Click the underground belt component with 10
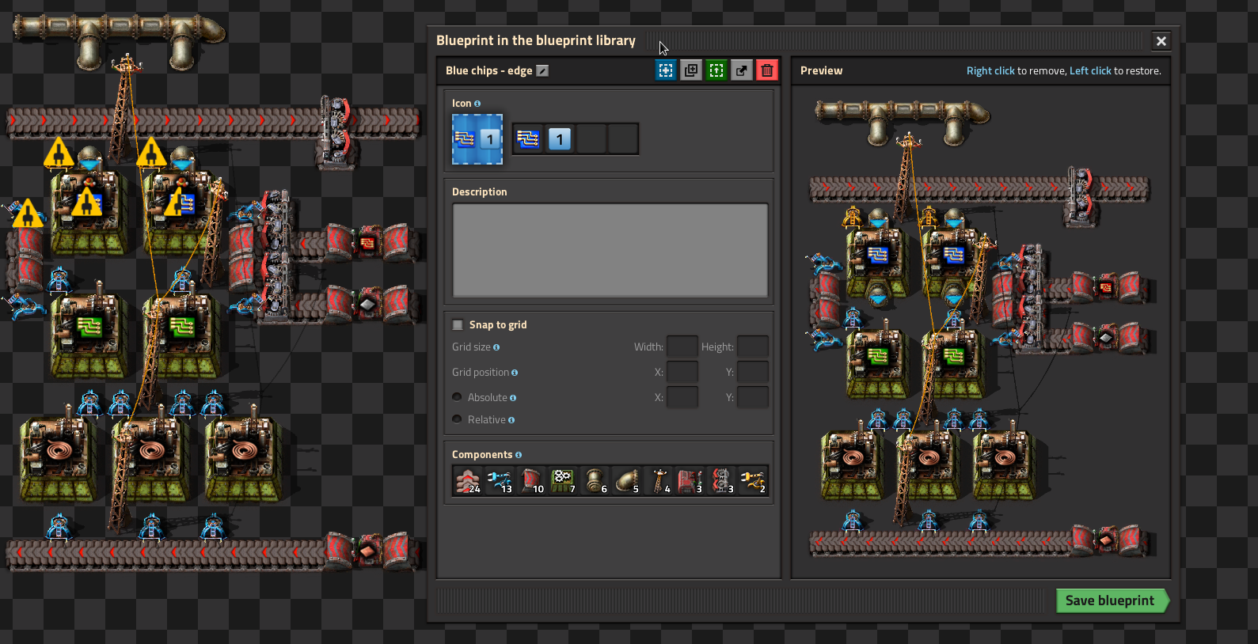The height and width of the screenshot is (644, 1258). coord(531,480)
